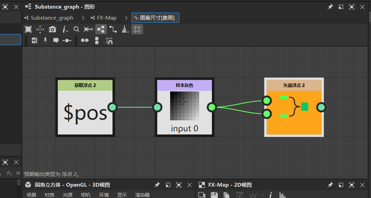
Task: Maximize the Substance_graph panel
Action: pos(352,7)
